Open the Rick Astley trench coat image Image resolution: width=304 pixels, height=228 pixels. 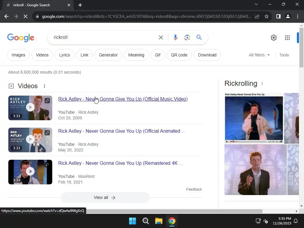pos(254,118)
